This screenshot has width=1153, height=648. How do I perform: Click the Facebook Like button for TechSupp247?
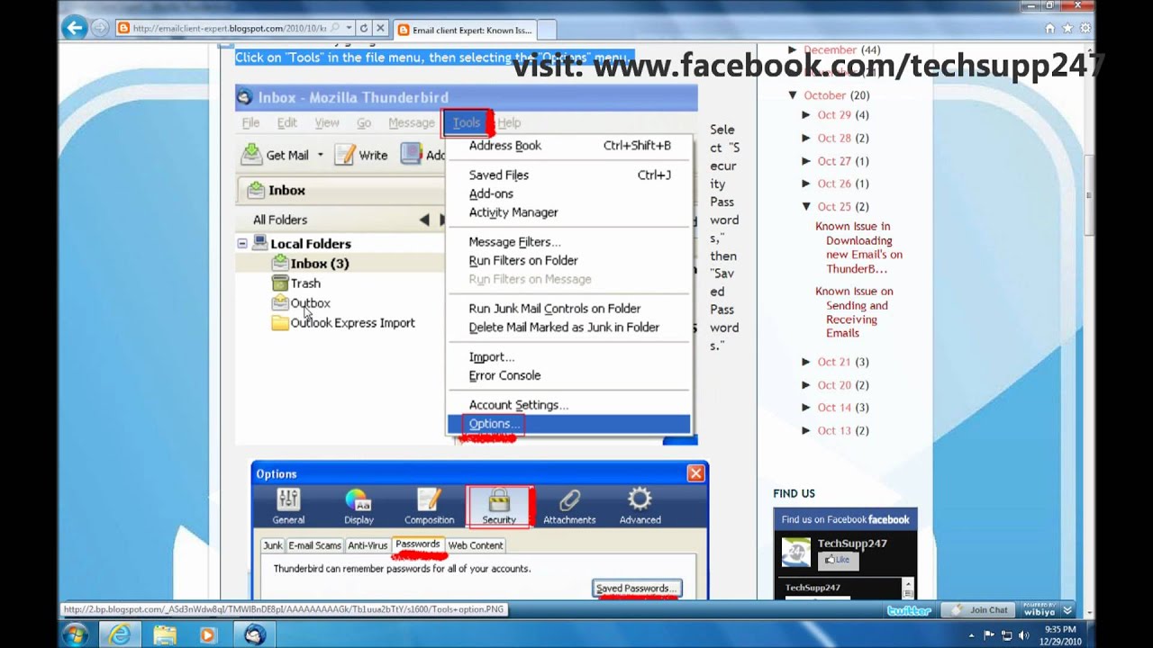pyautogui.click(x=837, y=560)
